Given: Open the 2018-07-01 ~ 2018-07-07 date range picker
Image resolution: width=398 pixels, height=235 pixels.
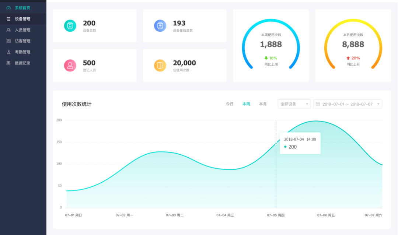Looking at the screenshot, I should point(348,104).
